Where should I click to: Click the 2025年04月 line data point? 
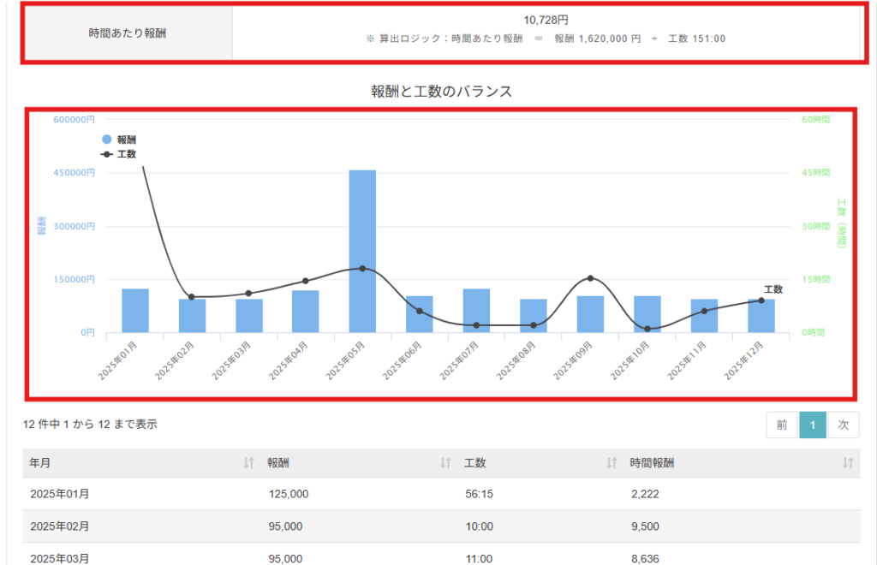306,281
